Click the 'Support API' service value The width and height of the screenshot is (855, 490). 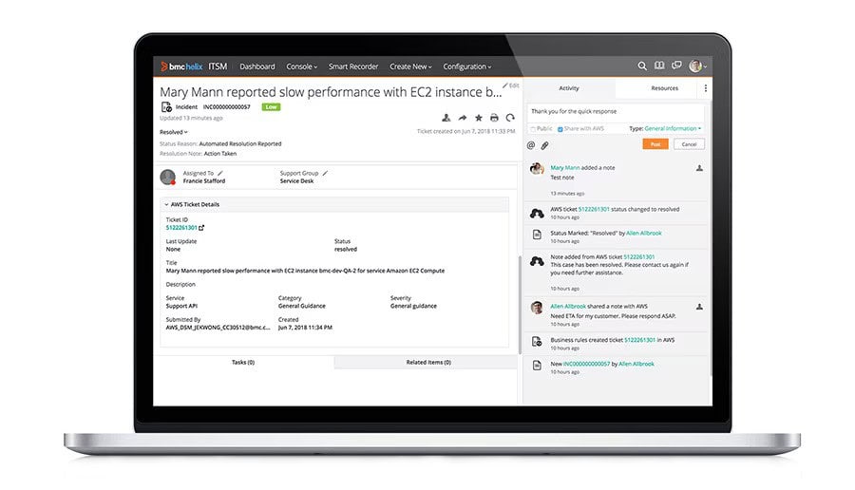pyautogui.click(x=181, y=307)
